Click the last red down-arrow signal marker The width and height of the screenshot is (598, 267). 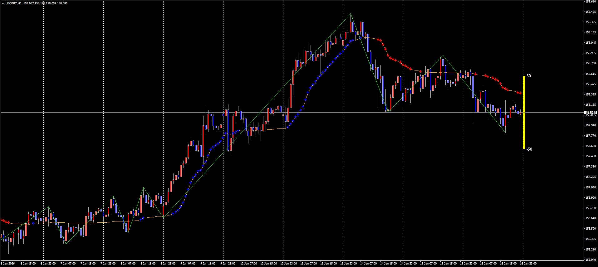tap(520, 93)
